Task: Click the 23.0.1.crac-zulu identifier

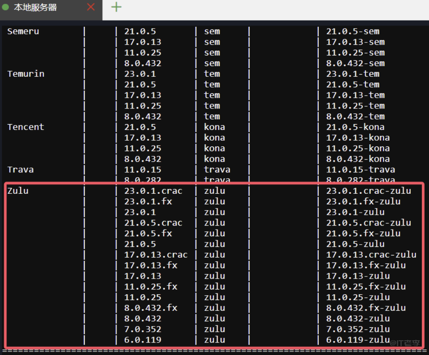Action: tap(369, 191)
